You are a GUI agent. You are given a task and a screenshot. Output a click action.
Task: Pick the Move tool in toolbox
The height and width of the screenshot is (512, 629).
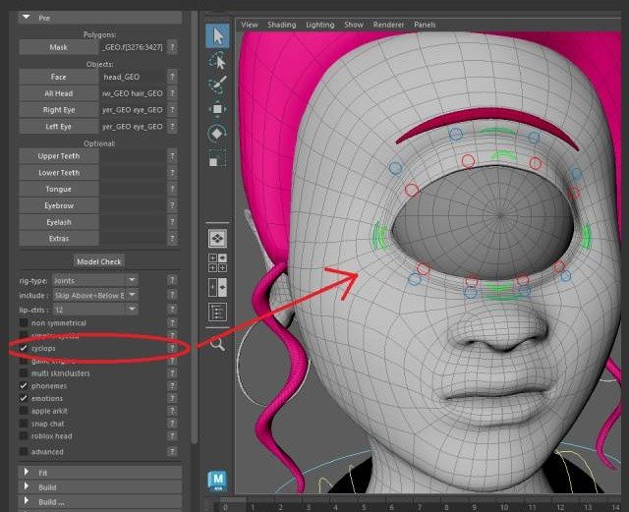click(217, 109)
